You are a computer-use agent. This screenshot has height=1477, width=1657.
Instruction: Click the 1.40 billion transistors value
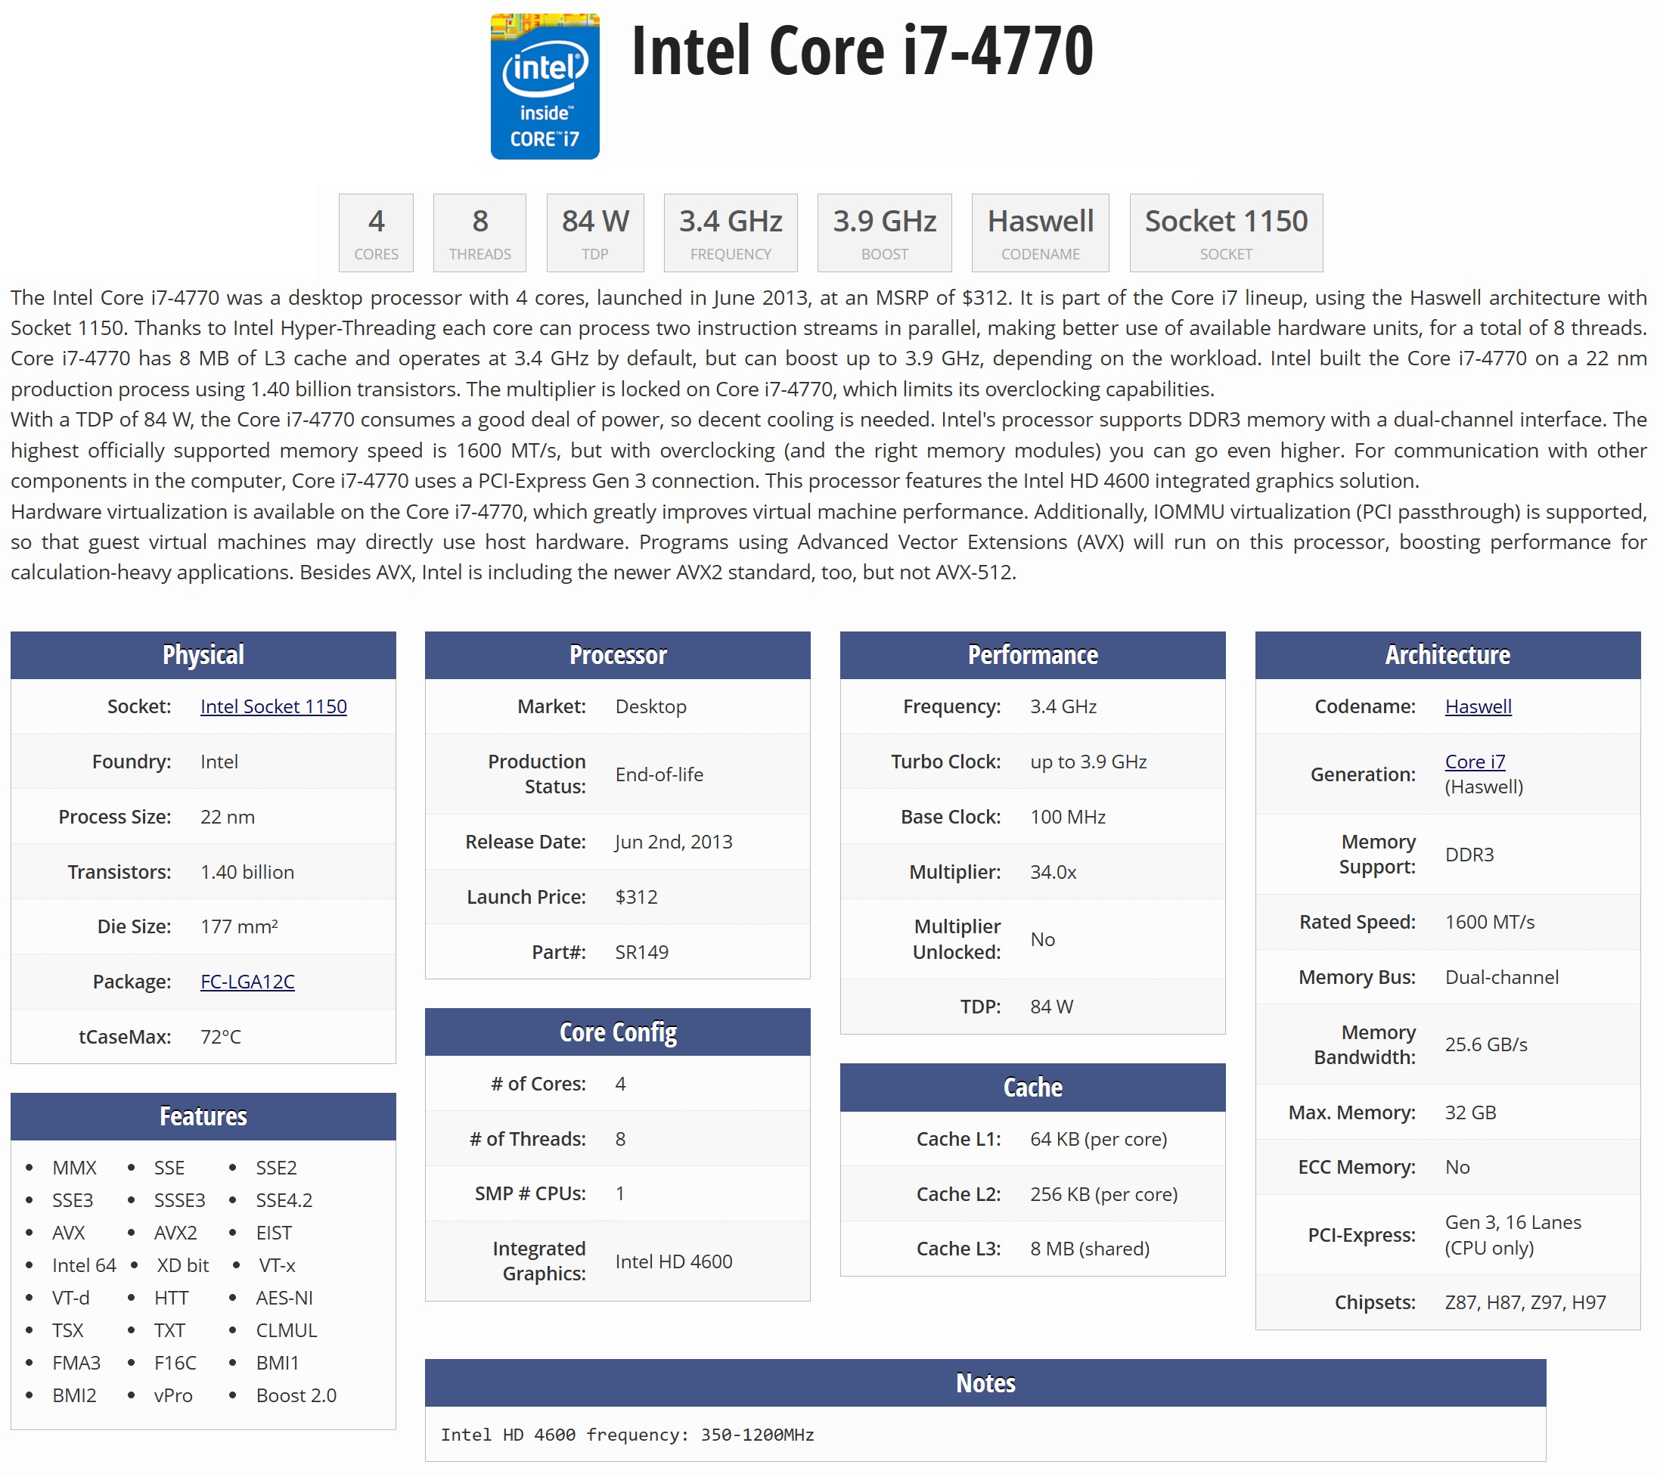click(247, 871)
